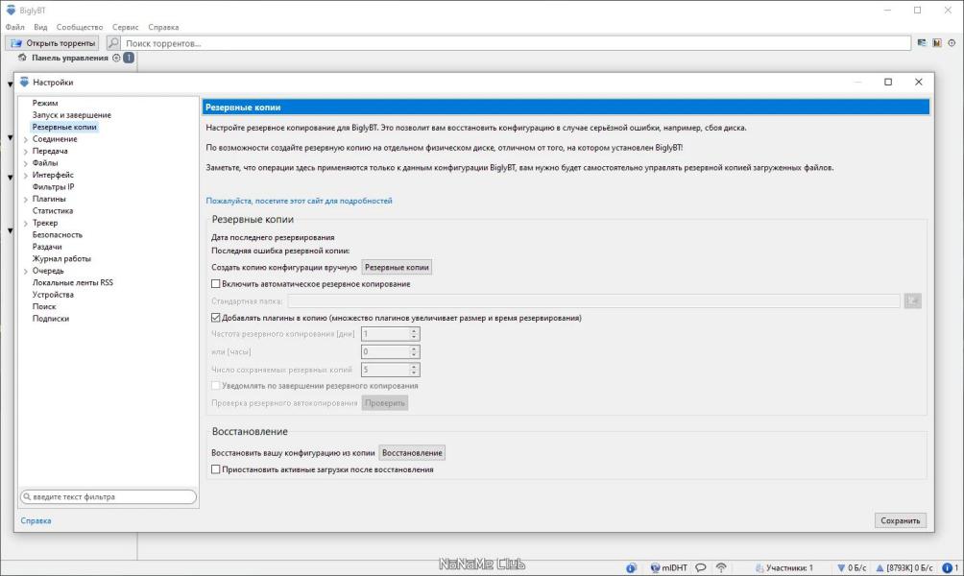Select Раздачи in settings tree
Viewport: 964px width, 576px height.
(47, 247)
